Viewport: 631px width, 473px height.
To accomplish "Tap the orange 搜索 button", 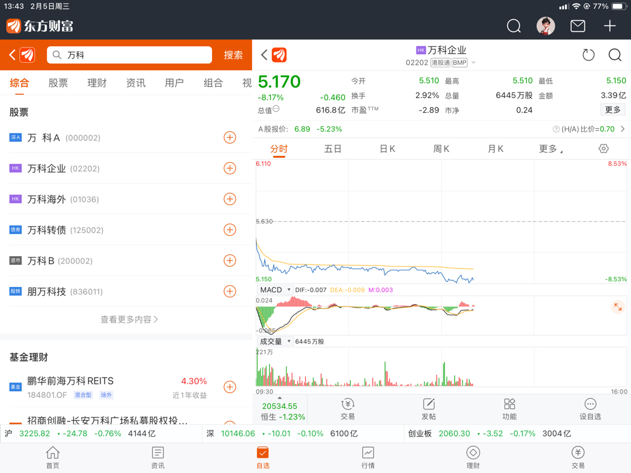I will point(234,55).
